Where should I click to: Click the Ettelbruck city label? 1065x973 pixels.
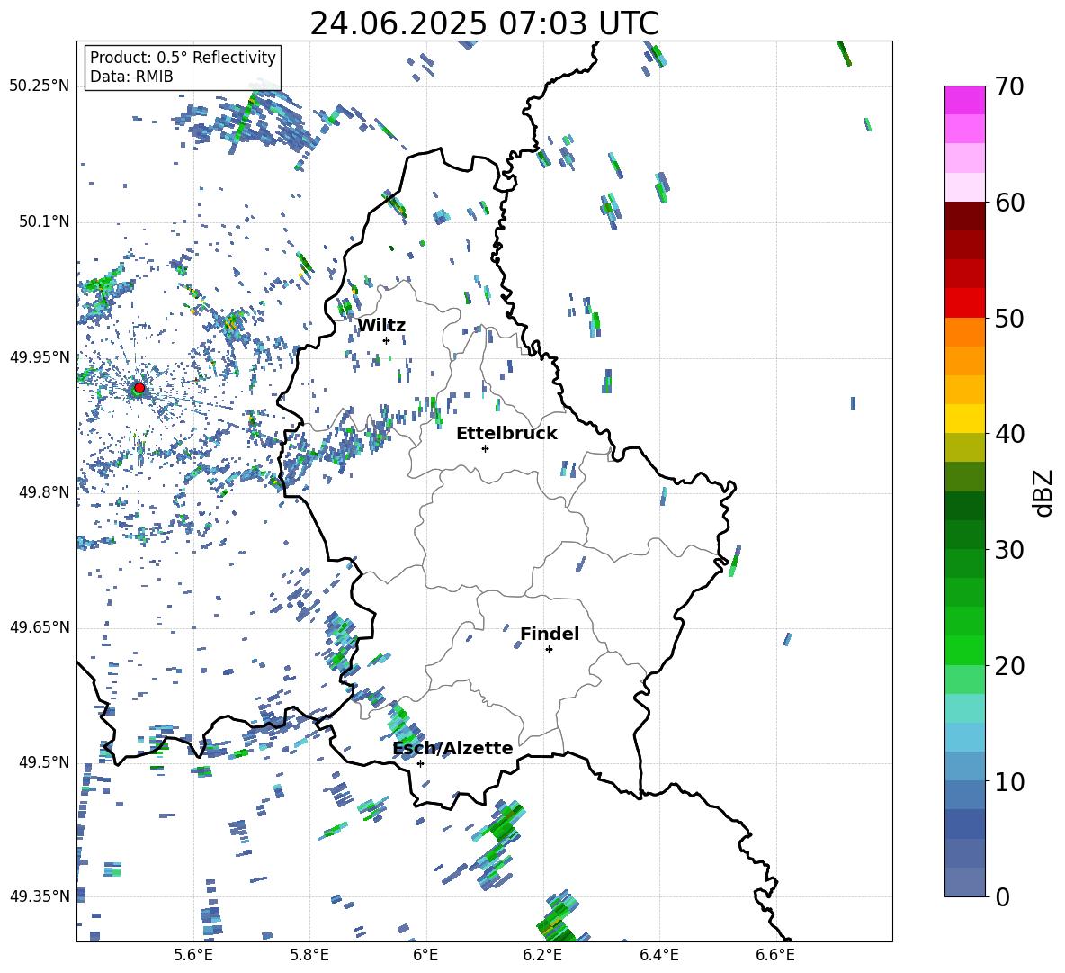click(506, 434)
